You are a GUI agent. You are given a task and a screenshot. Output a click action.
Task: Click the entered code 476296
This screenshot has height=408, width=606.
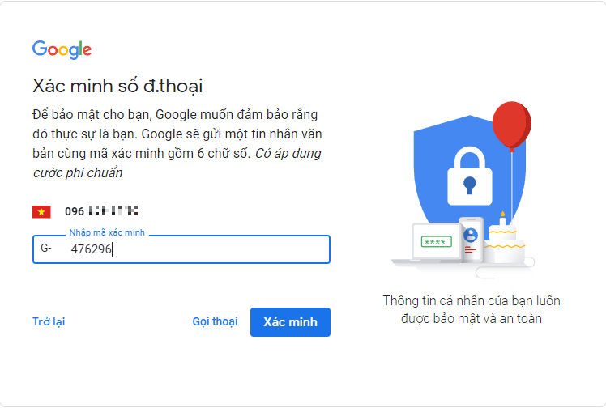[x=91, y=249]
